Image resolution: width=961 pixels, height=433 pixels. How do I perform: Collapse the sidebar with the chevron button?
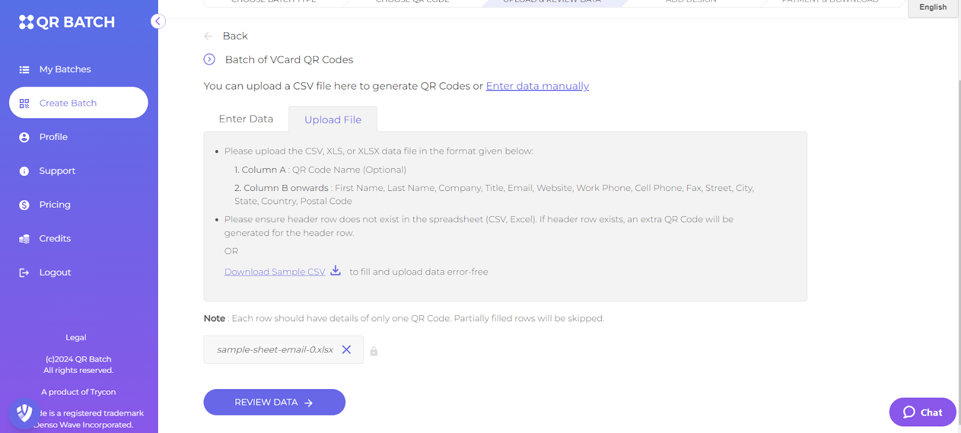pos(158,22)
